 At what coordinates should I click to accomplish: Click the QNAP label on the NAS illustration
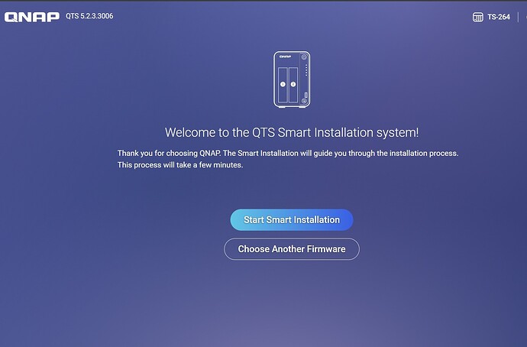tap(284, 58)
